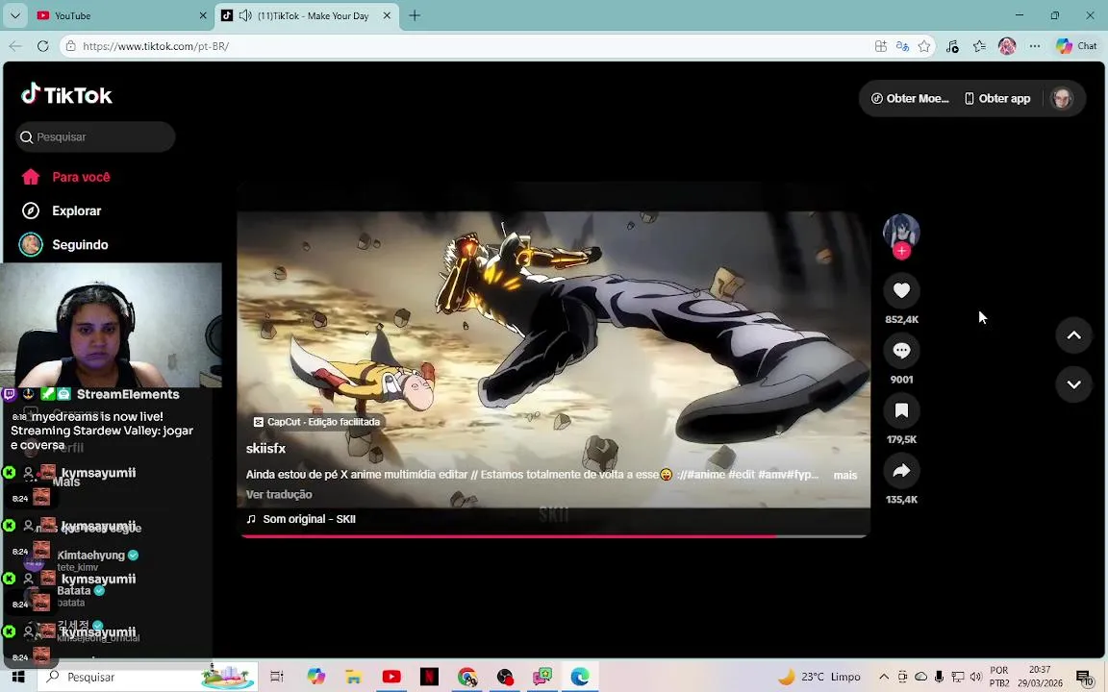Click the translate page icon
The width and height of the screenshot is (1108, 692).
click(x=902, y=46)
